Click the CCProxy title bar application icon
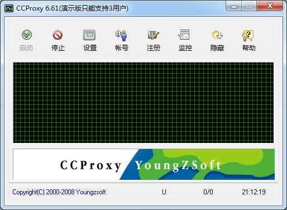The height and width of the screenshot is (210, 287). 9,8
